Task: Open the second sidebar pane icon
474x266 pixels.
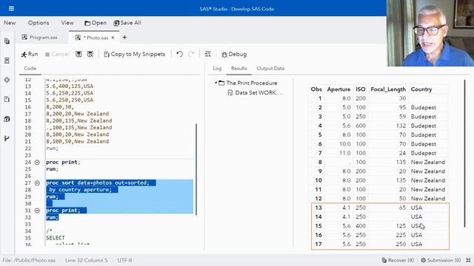Action: pos(7,61)
